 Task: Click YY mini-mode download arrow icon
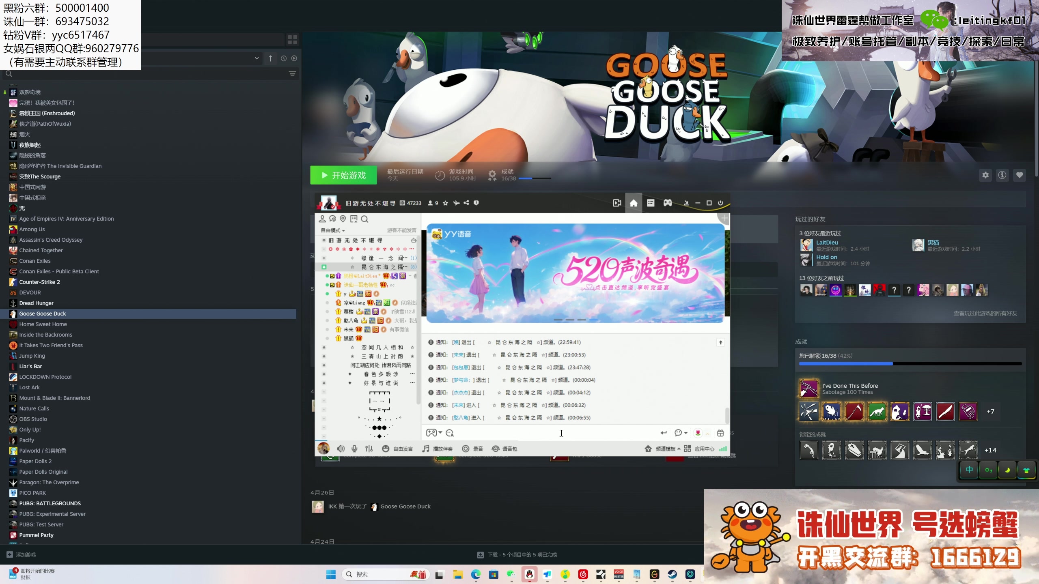coord(686,203)
